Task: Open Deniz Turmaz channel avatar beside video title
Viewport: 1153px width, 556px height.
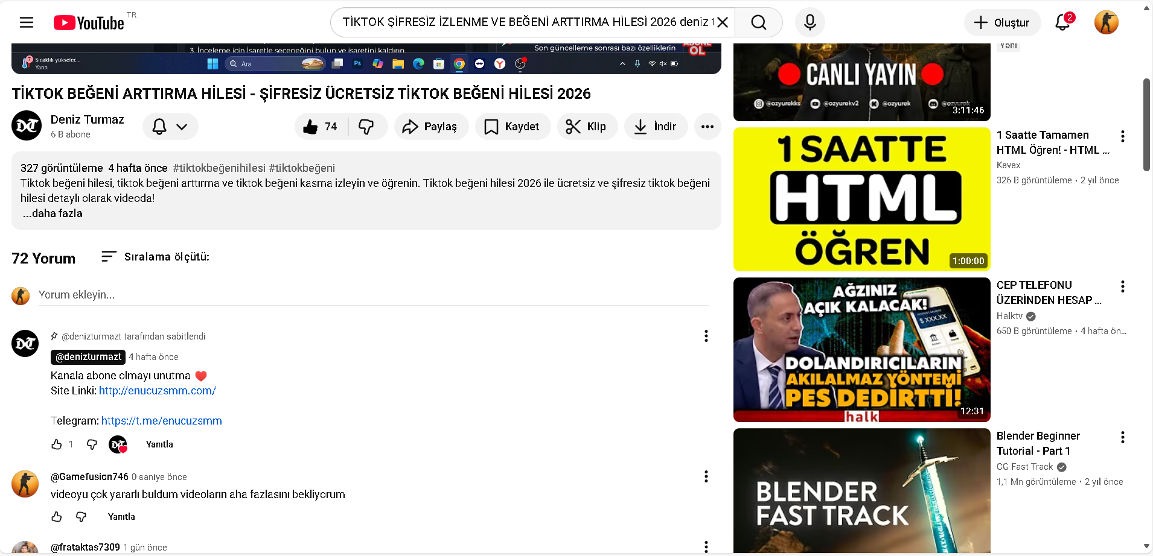Action: 27,125
